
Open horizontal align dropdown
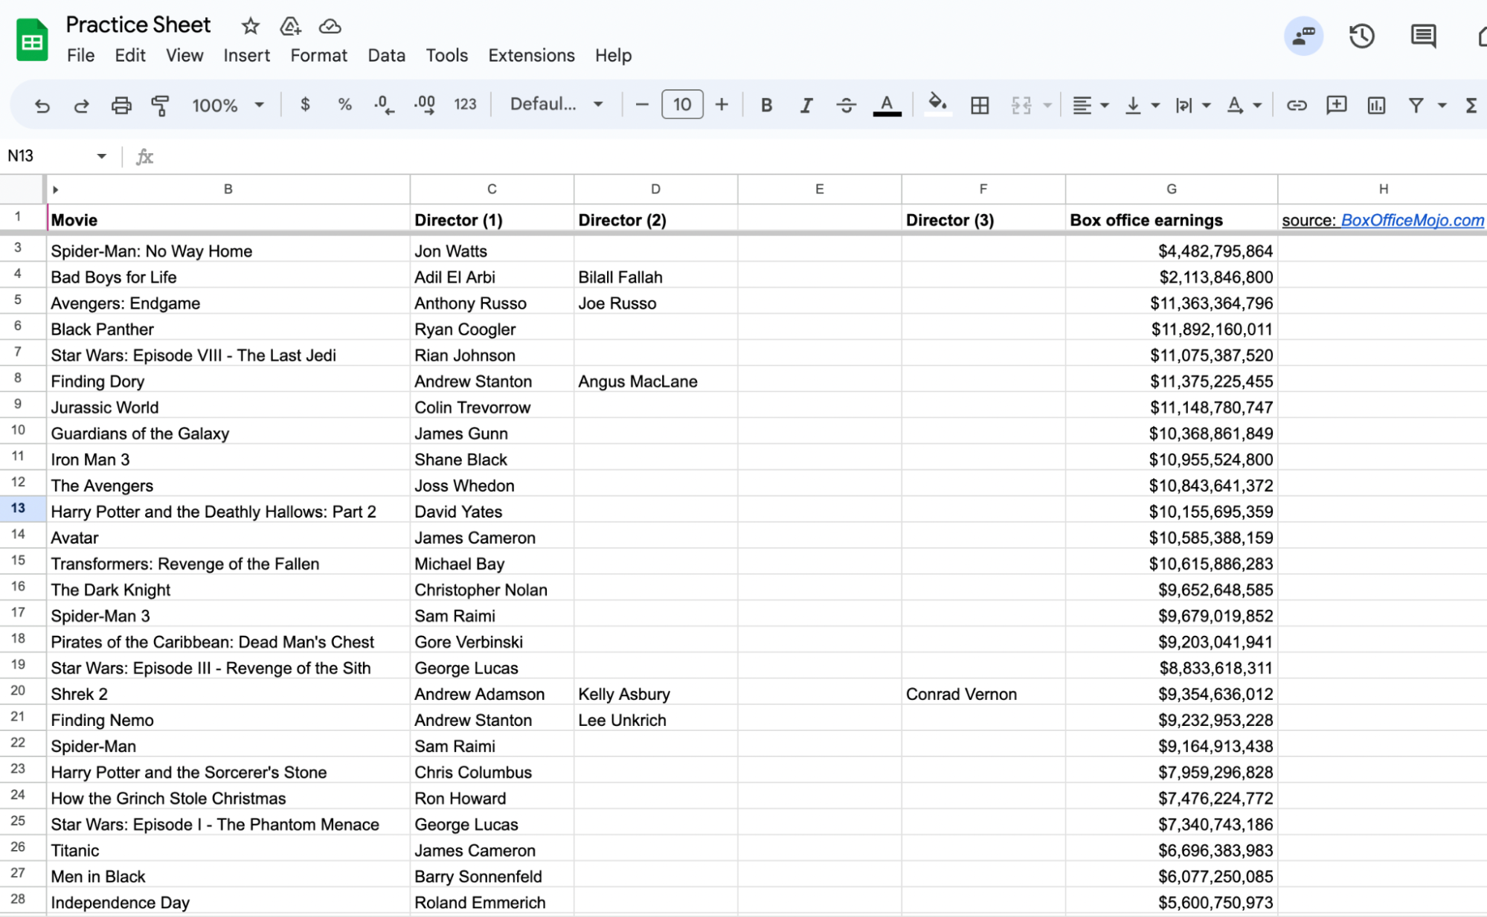tap(1090, 105)
